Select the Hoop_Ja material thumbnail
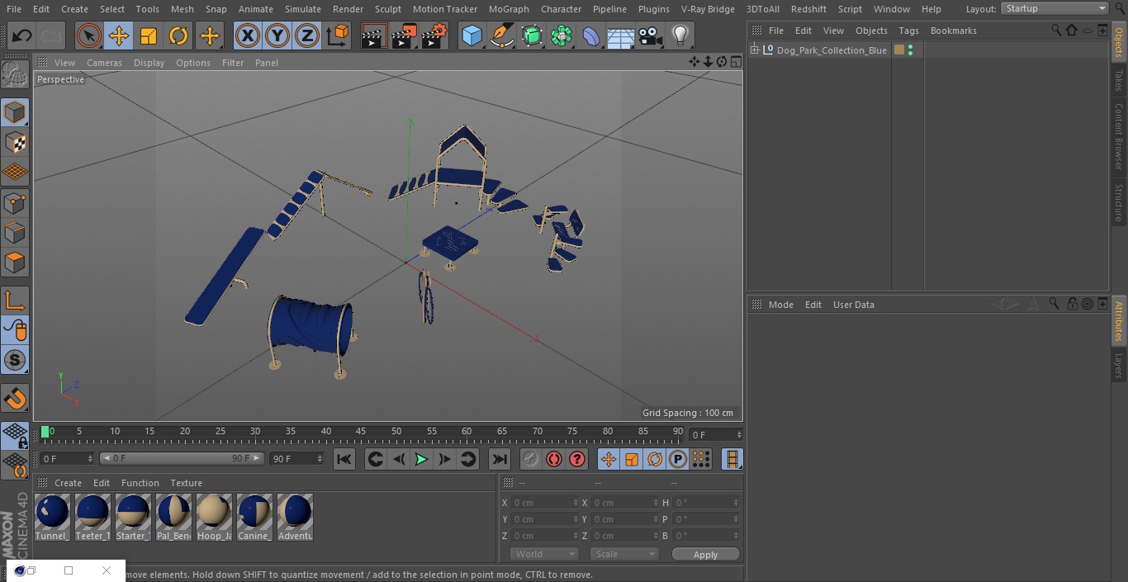Viewport: 1128px width, 582px height. tap(214, 518)
